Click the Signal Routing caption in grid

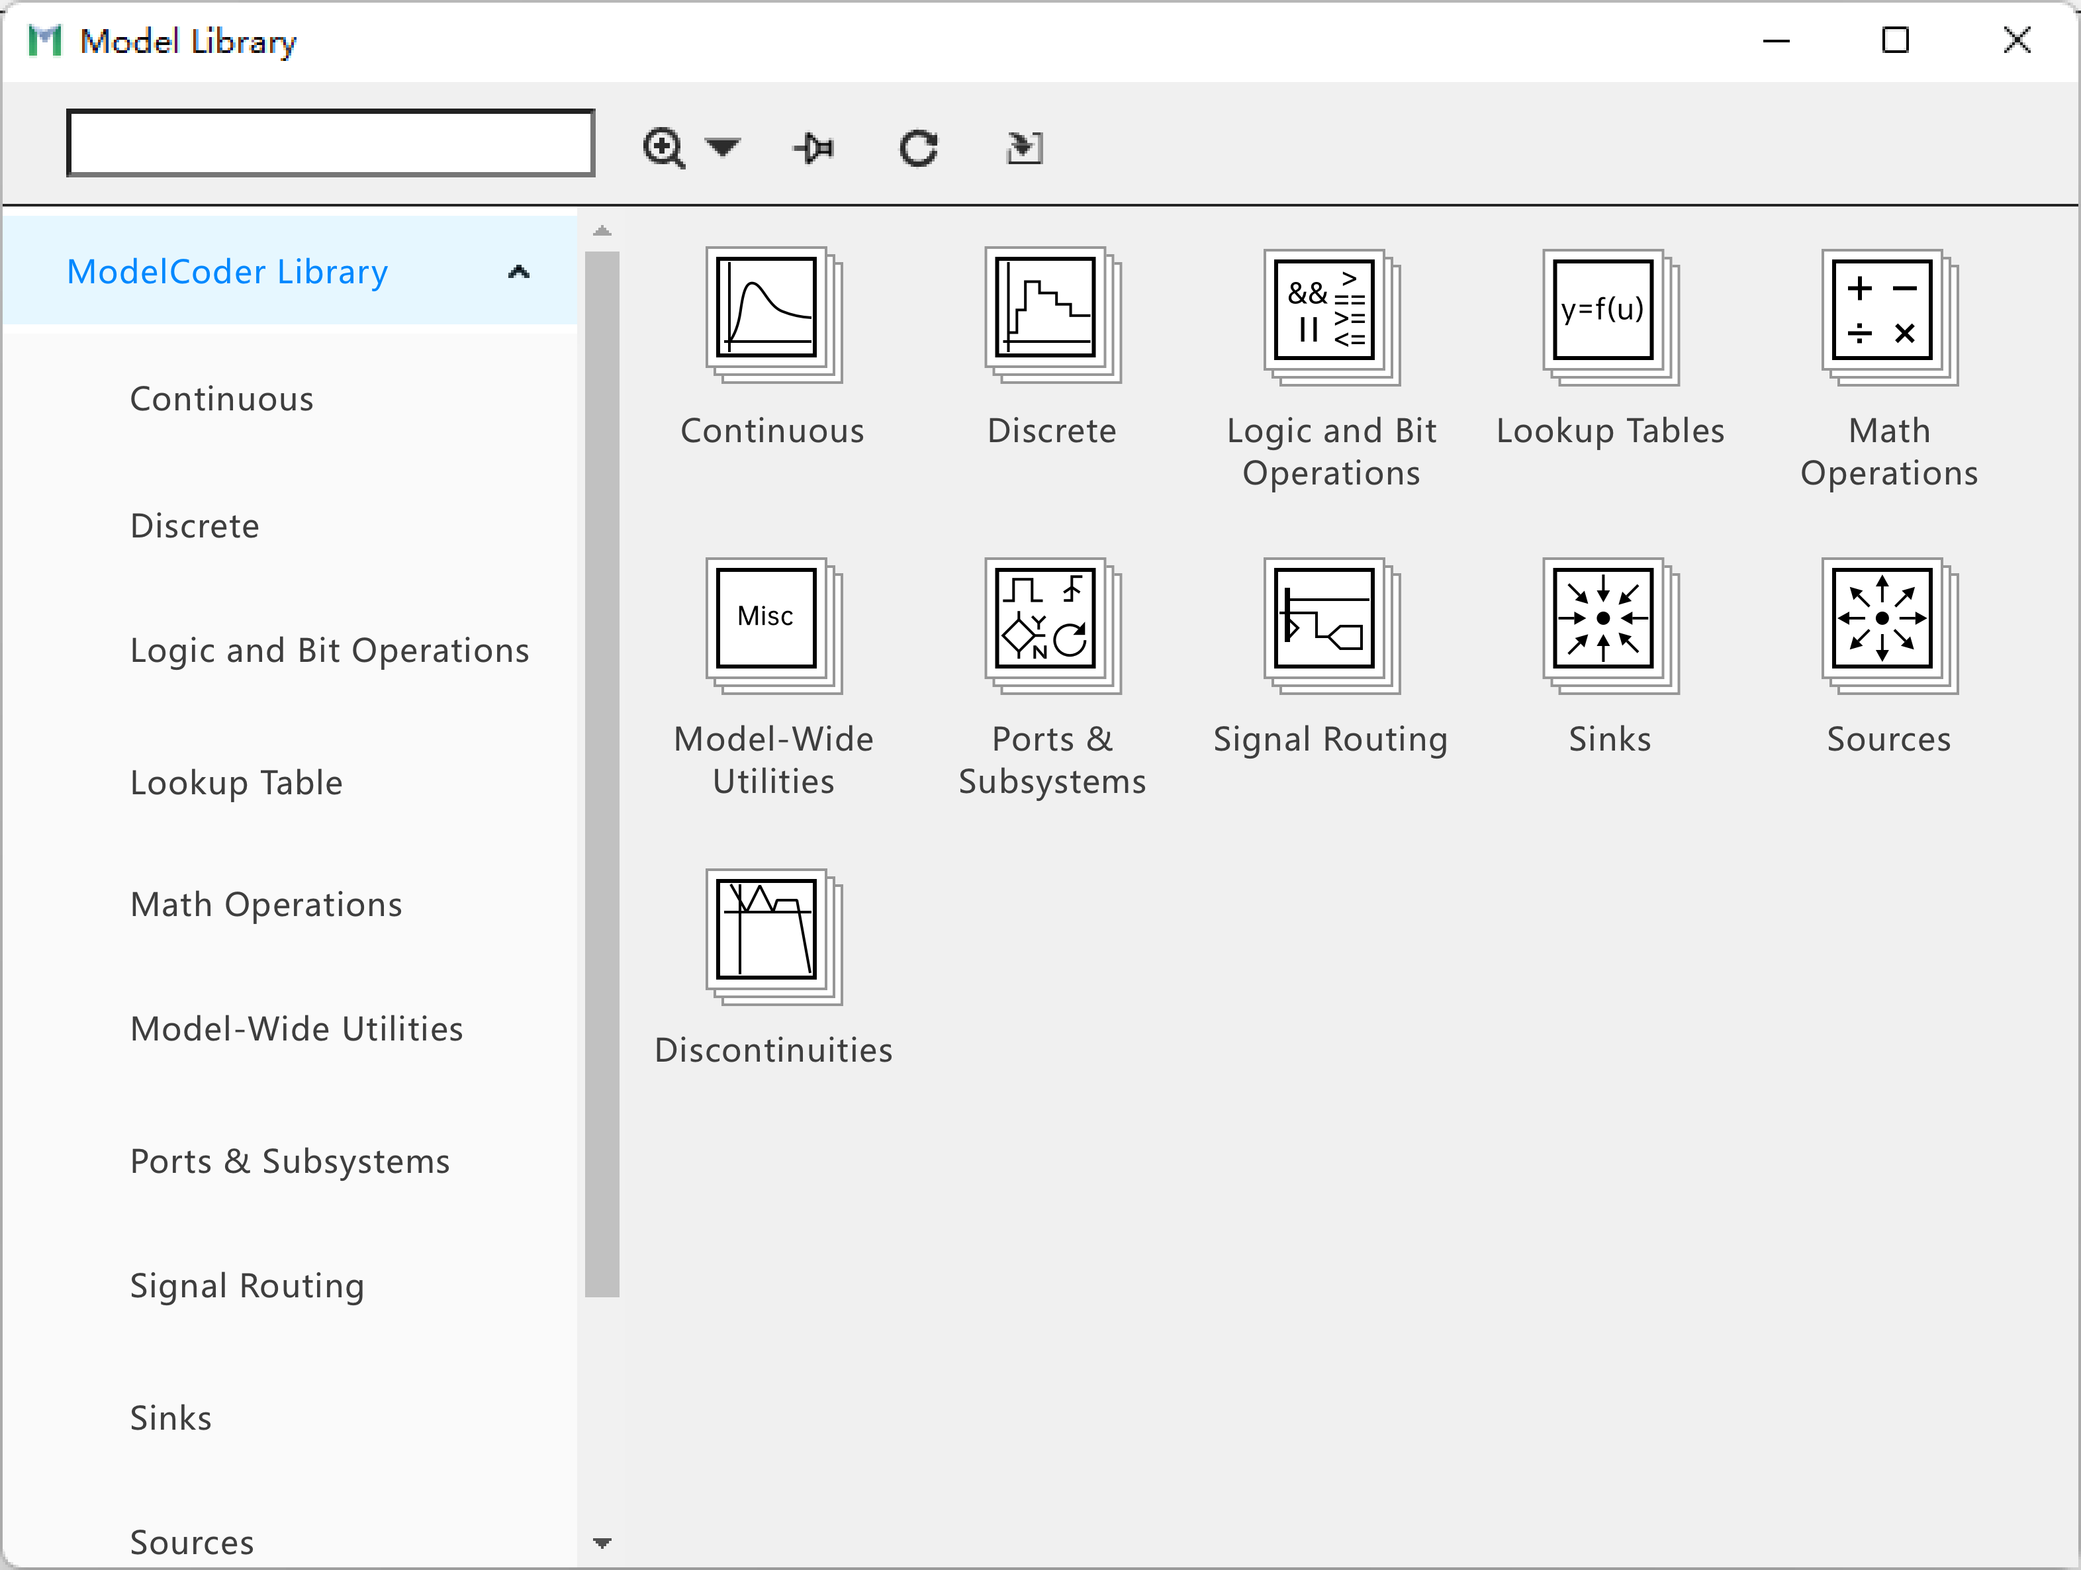(x=1330, y=739)
